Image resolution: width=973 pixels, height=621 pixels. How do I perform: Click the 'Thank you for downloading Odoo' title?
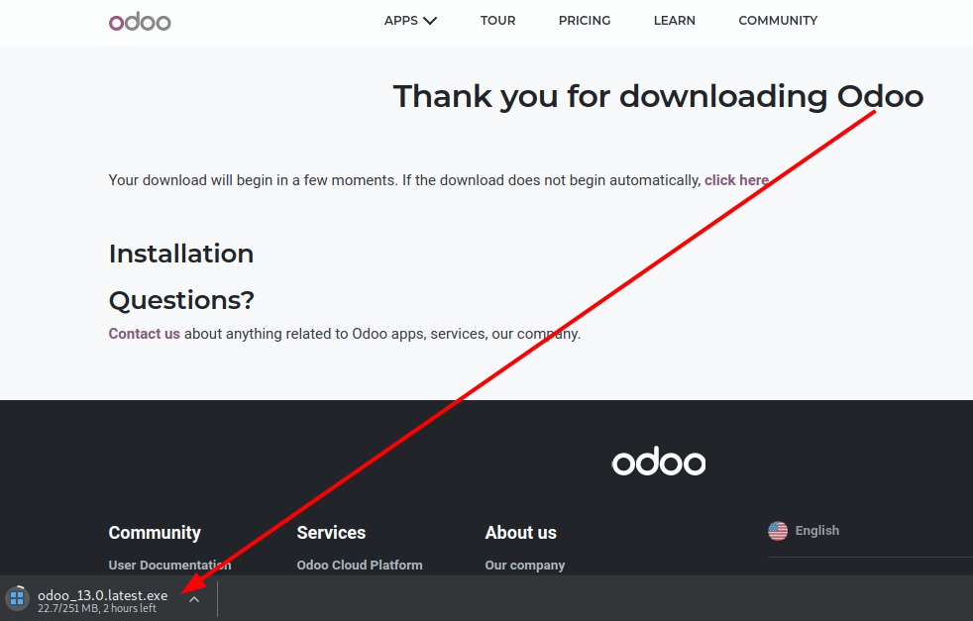pyautogui.click(x=658, y=96)
